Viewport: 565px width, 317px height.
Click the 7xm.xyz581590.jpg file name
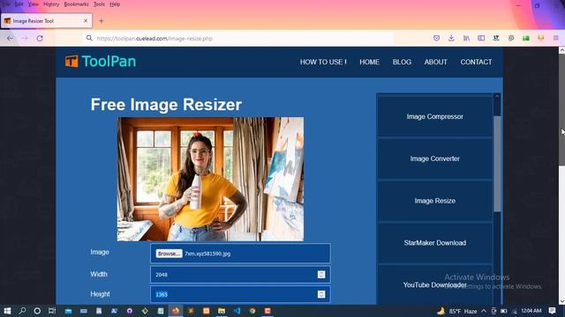coord(207,254)
